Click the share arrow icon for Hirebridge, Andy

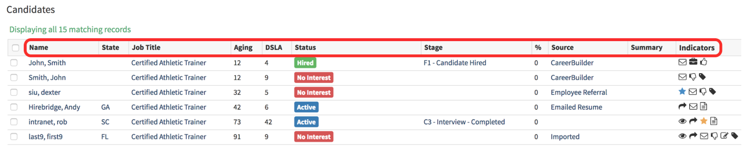[682, 106]
